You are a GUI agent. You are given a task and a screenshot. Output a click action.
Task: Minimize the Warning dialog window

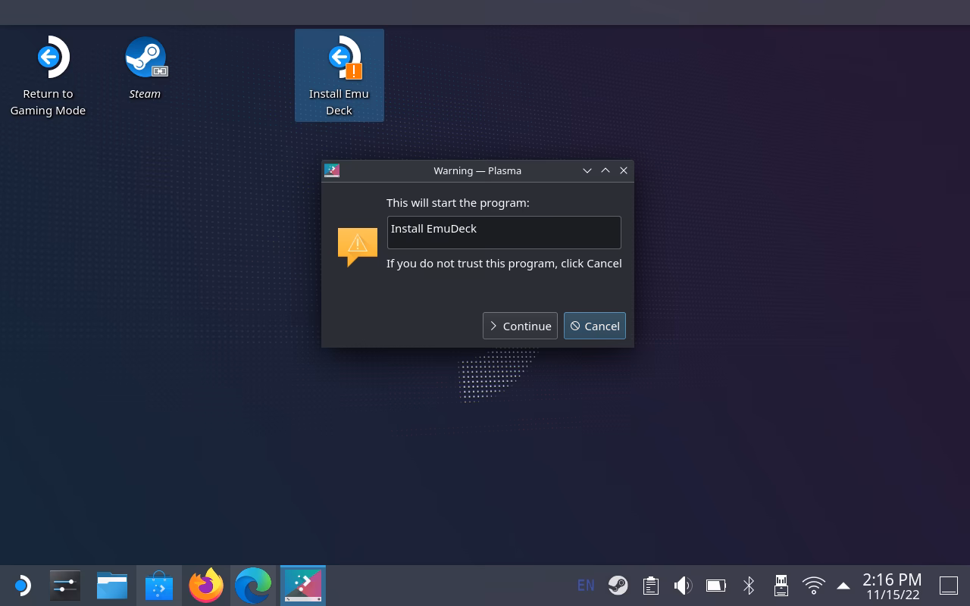[x=587, y=170]
